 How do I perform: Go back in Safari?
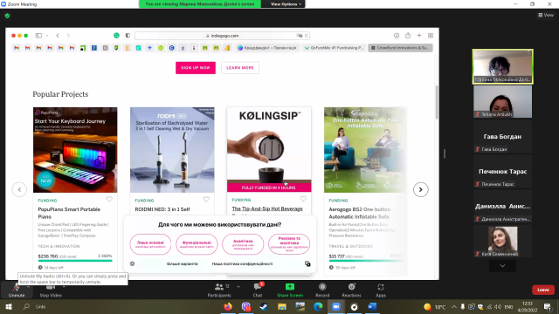[x=58, y=36]
